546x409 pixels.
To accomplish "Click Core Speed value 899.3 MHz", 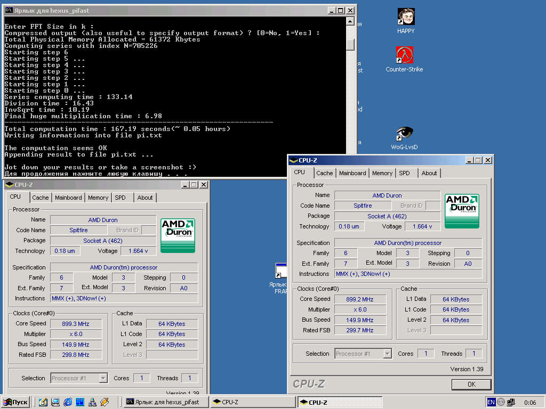I will [x=76, y=324].
